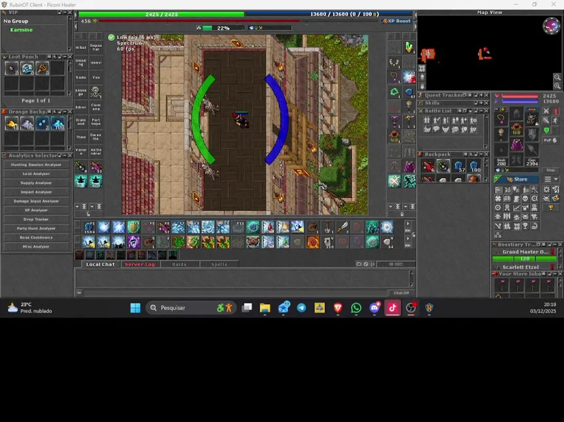This screenshot has height=422, width=564.
Task: Toggle the red stand-still mode button
Action: point(556,111)
